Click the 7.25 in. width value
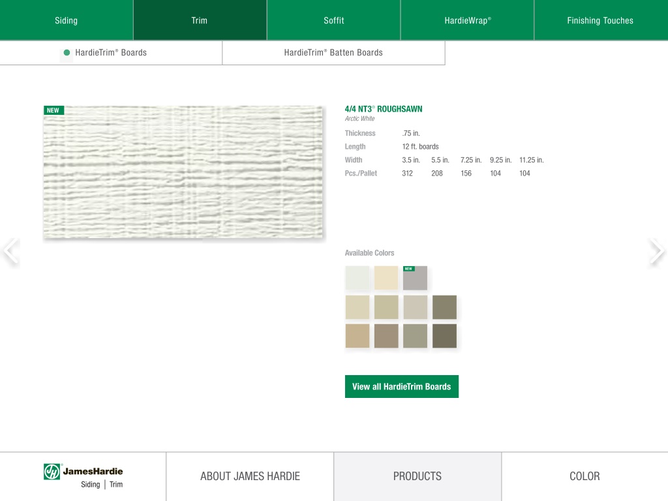This screenshot has height=501, width=668. pos(471,160)
